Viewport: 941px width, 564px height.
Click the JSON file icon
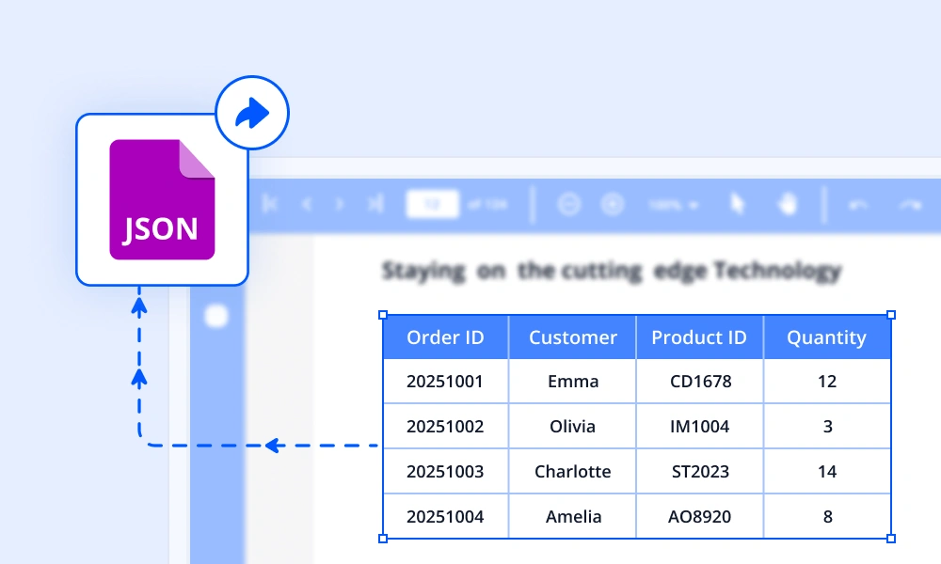point(162,199)
